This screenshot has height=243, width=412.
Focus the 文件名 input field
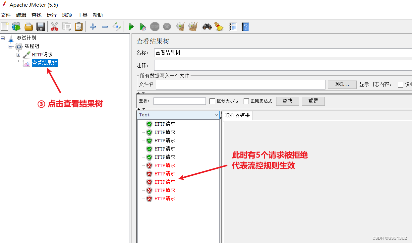[241, 85]
